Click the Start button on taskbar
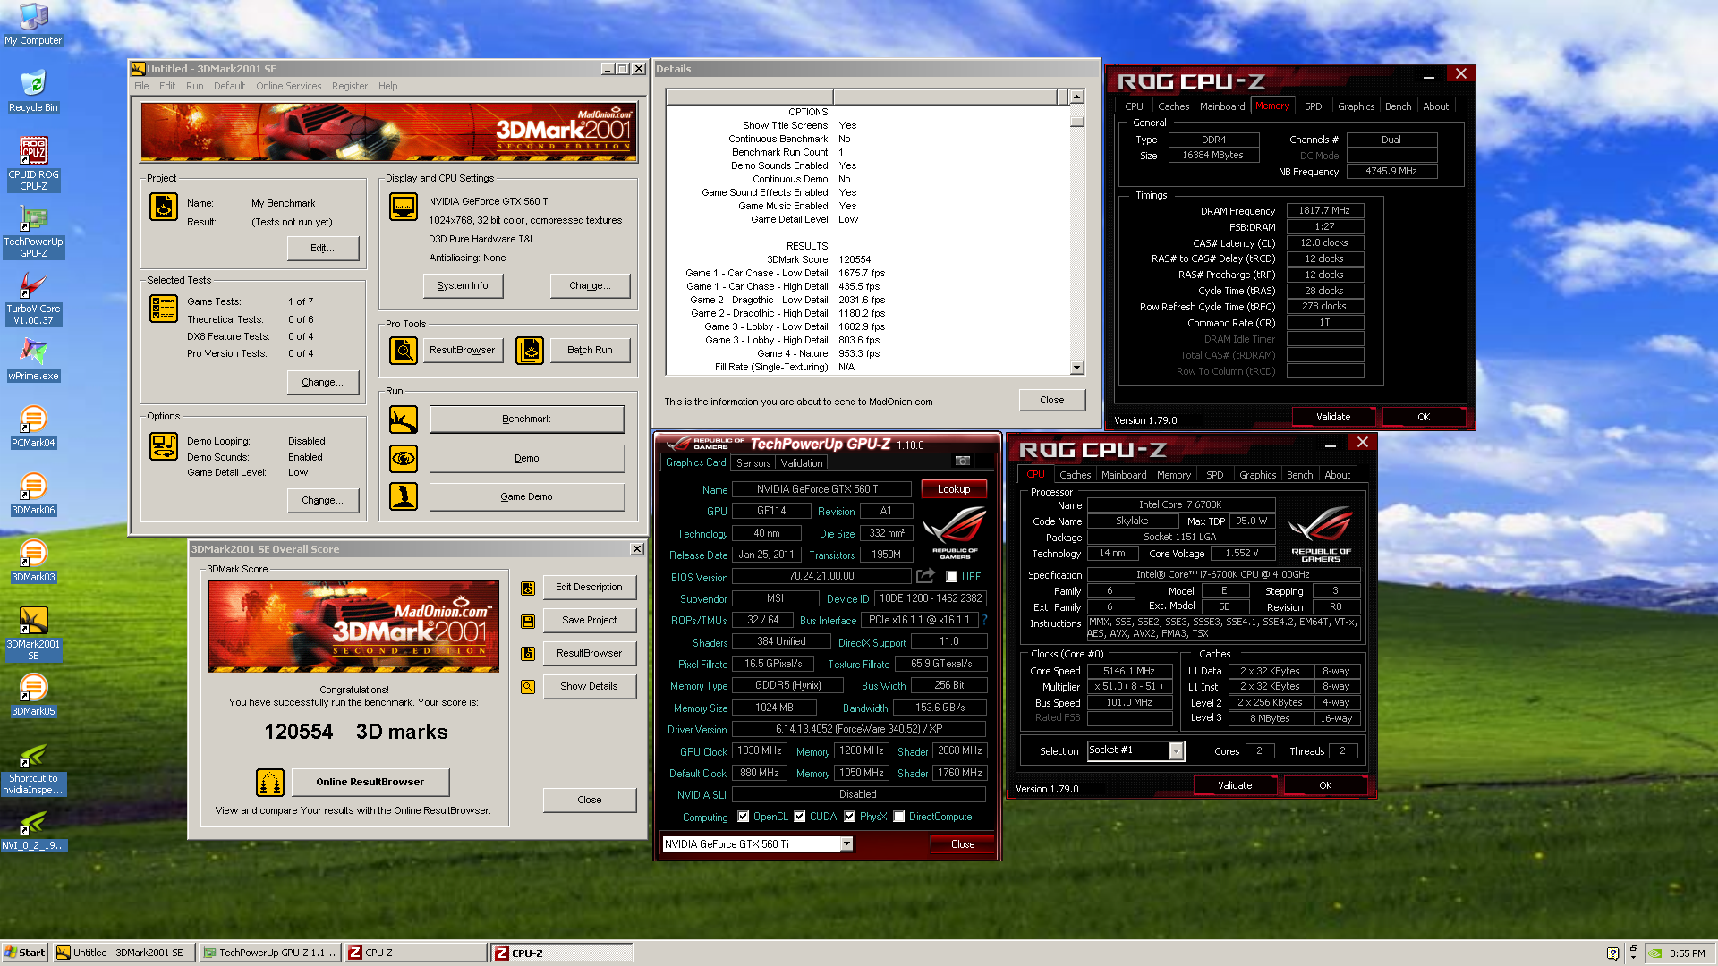 pos(24,953)
